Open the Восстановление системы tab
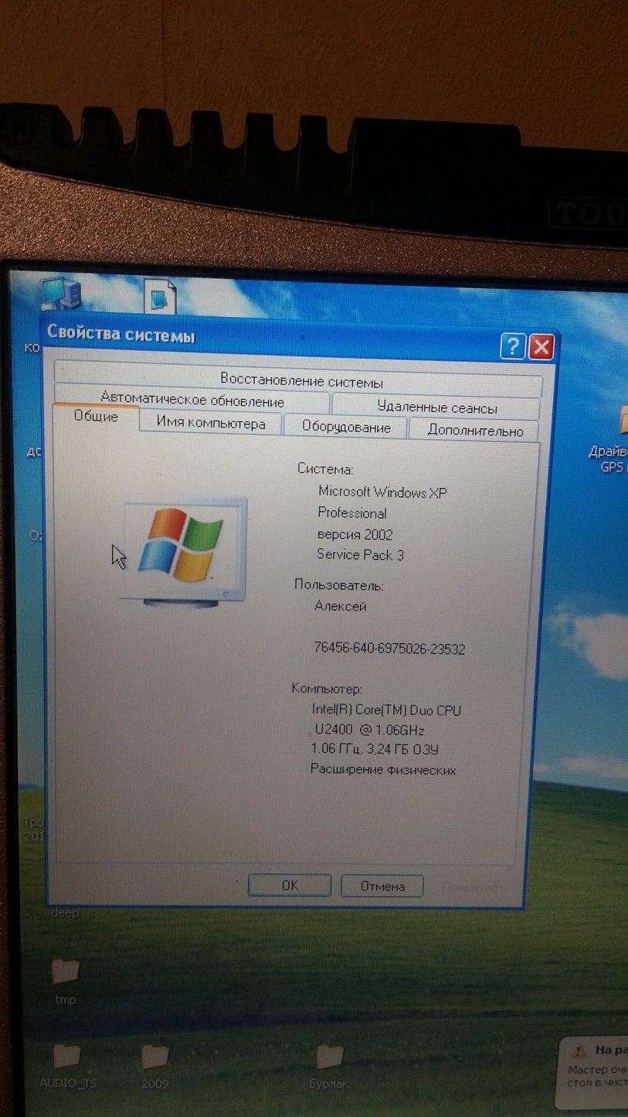The image size is (628, 1117). click(299, 381)
